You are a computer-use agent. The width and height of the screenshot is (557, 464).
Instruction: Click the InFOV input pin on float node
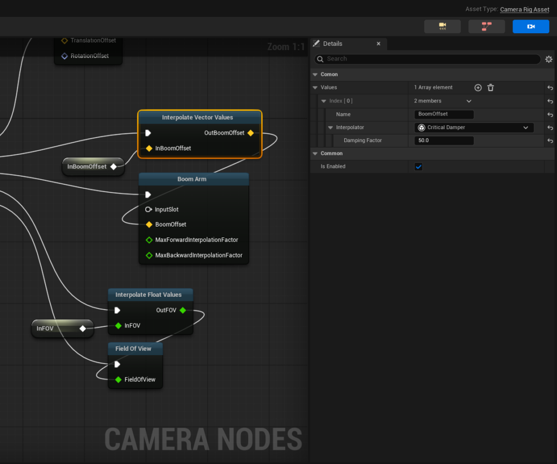pos(119,326)
